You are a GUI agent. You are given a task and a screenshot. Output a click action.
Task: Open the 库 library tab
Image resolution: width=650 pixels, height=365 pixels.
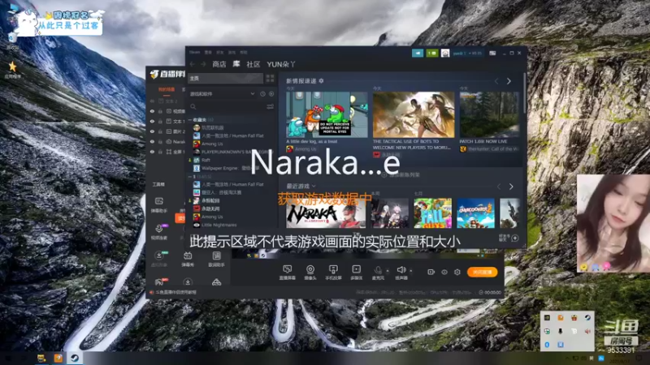(236, 64)
